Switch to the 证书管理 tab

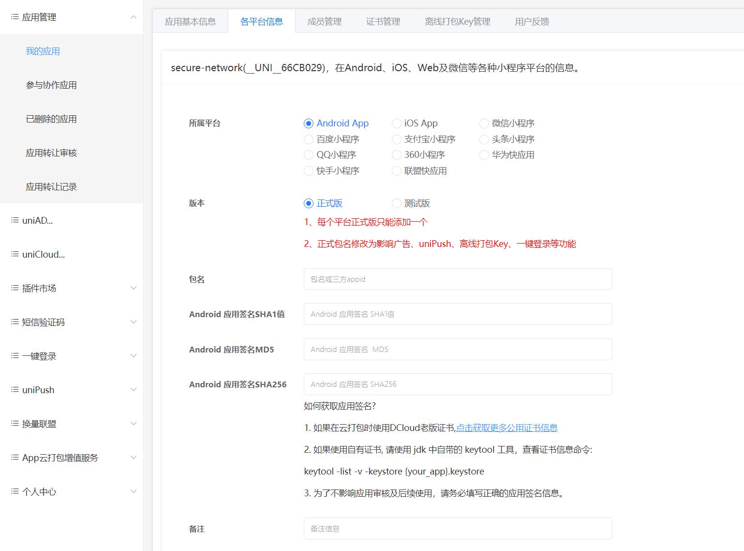(x=383, y=21)
